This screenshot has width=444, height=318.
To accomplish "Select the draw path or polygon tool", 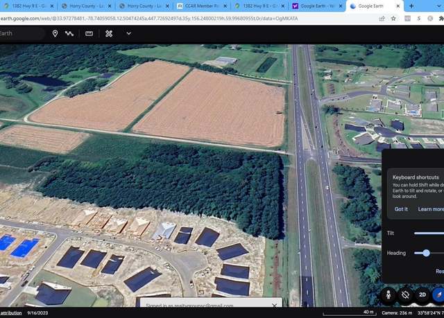I will pos(69,34).
